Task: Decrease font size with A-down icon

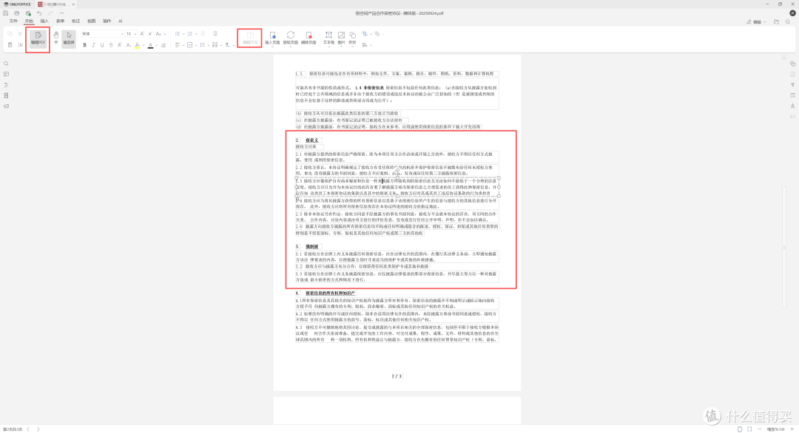Action: [x=150, y=34]
